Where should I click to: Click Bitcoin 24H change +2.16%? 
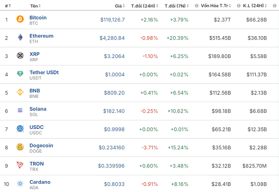pyautogui.click(x=149, y=19)
